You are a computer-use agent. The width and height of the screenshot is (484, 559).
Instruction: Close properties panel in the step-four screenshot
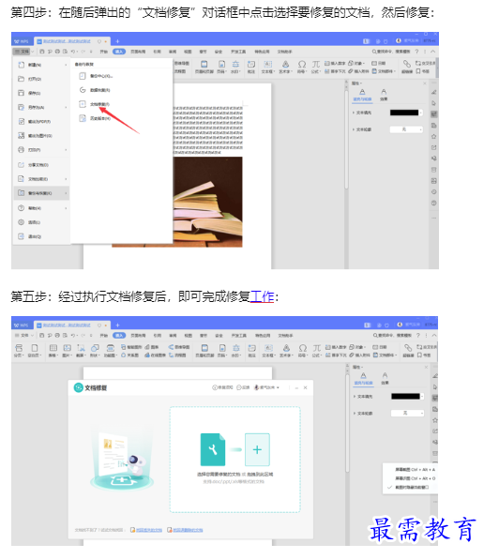click(x=425, y=83)
